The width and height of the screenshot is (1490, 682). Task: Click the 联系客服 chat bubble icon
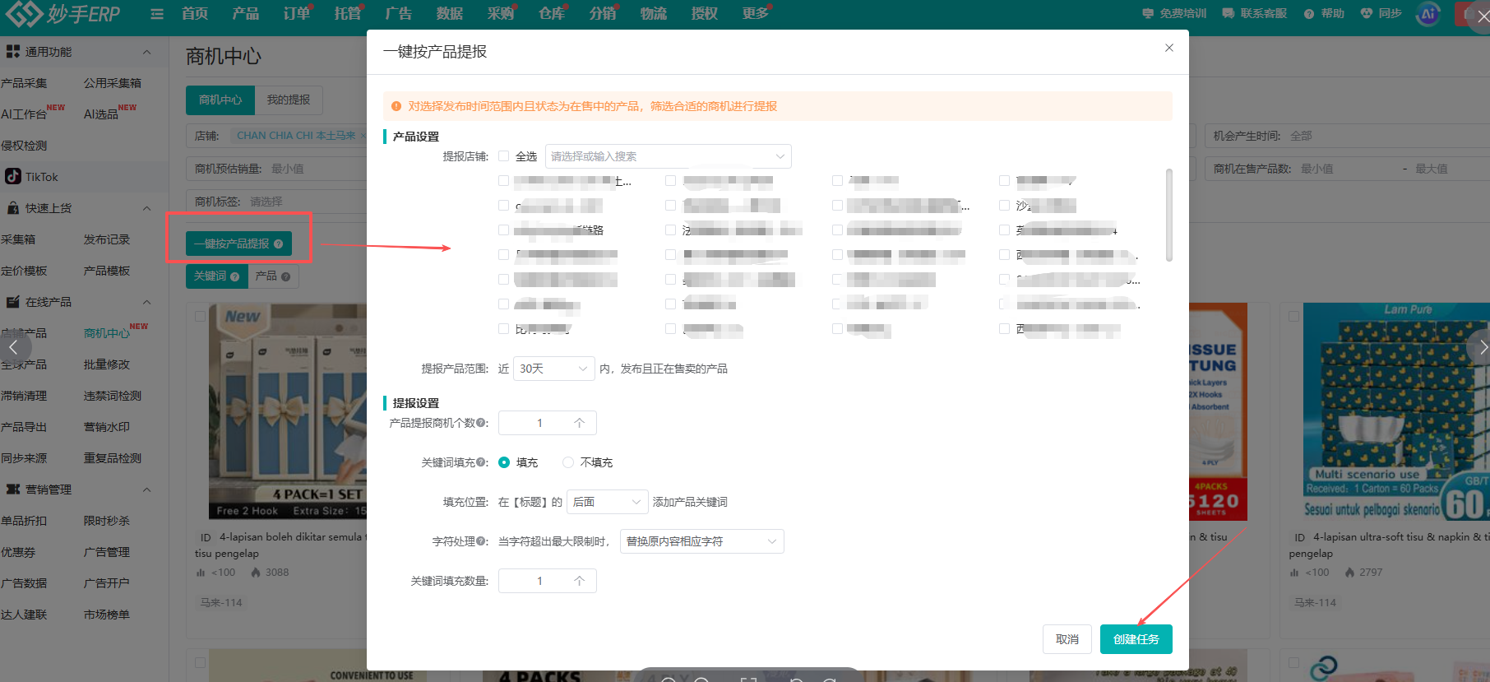coord(1228,13)
